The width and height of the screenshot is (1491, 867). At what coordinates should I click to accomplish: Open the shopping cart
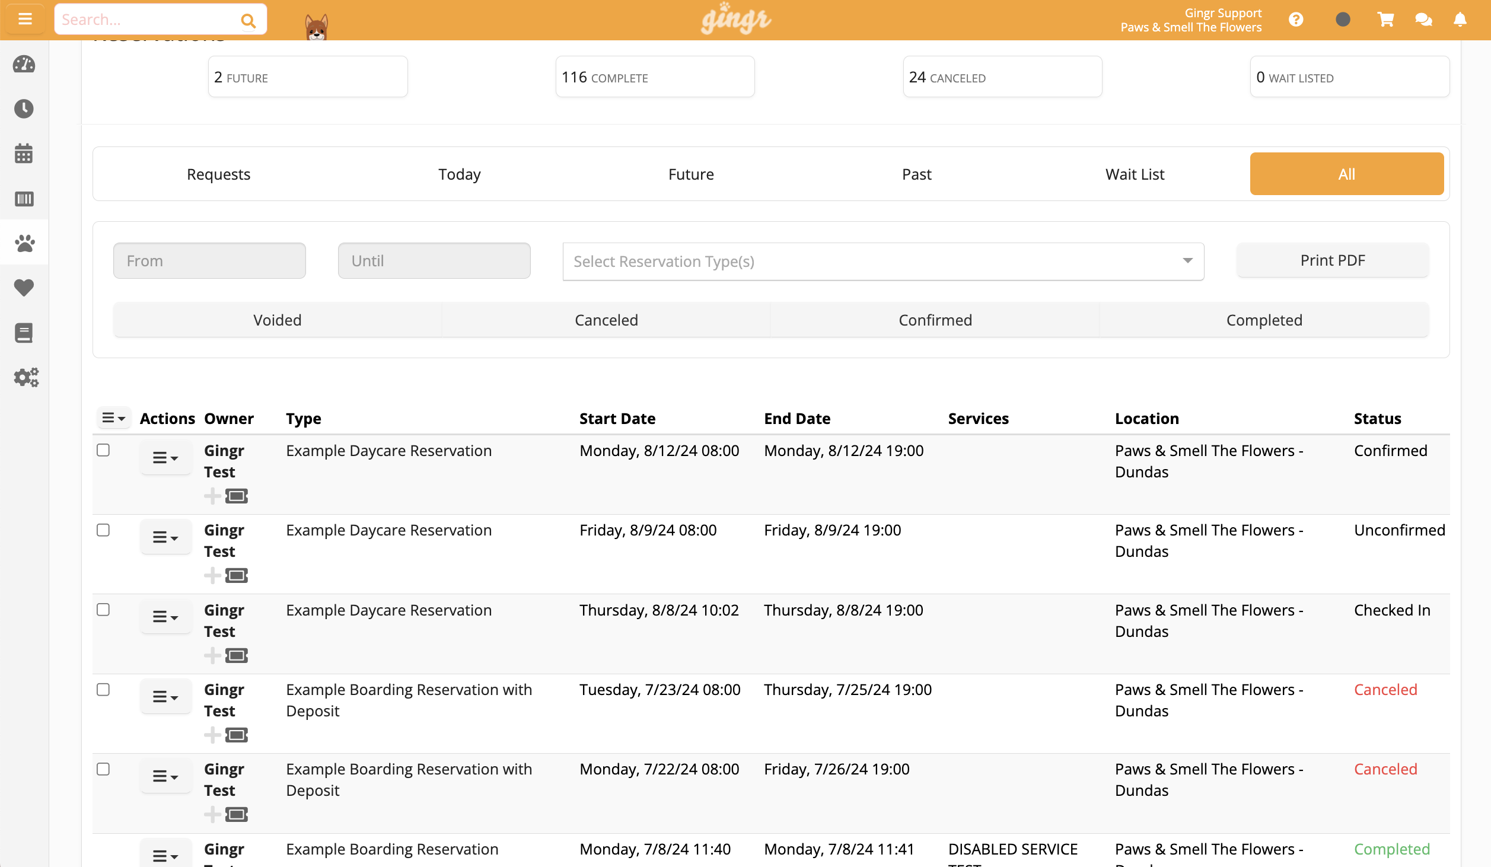1385,20
